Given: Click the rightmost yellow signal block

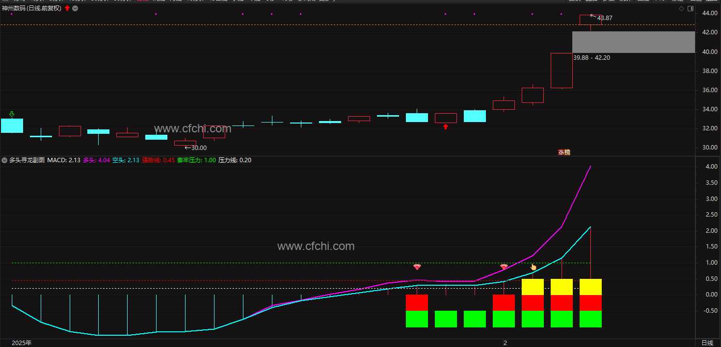Looking at the screenshot, I should (x=590, y=287).
